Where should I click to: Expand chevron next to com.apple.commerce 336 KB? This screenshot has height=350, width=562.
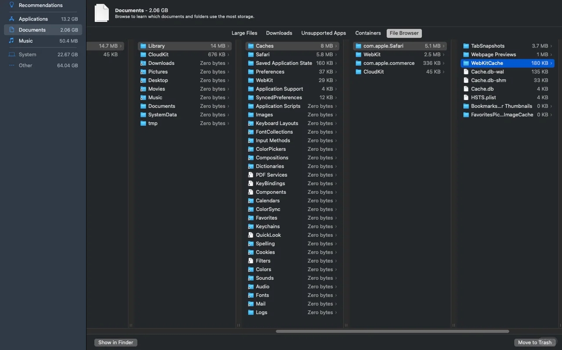(x=443, y=63)
